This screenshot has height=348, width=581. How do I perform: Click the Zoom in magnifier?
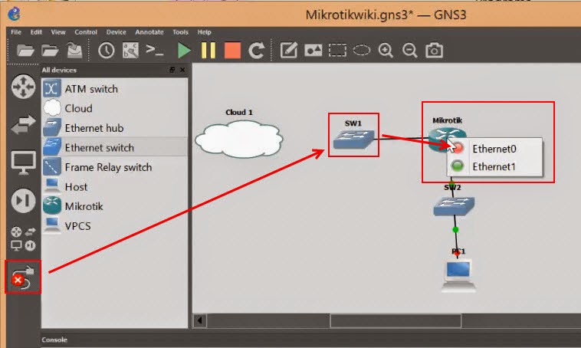click(386, 50)
